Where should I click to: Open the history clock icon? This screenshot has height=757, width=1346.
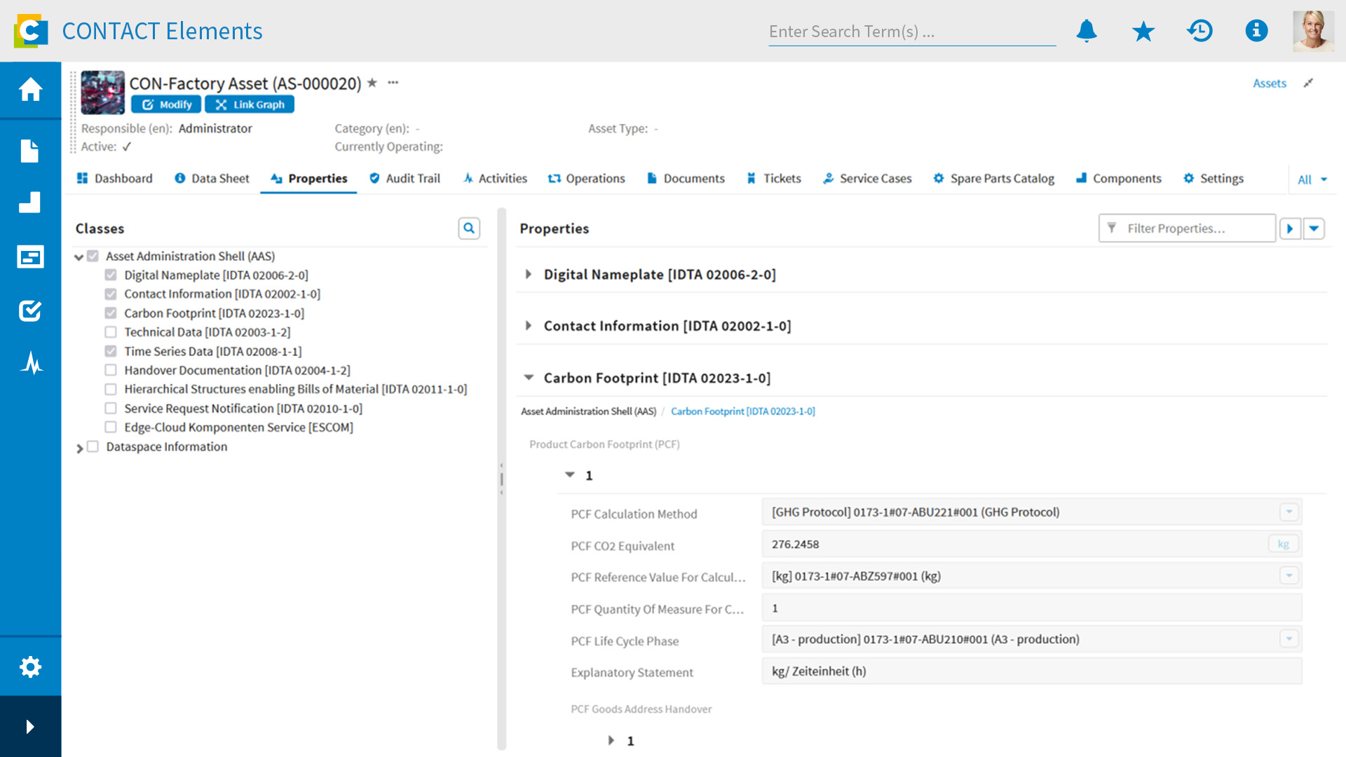click(x=1199, y=31)
